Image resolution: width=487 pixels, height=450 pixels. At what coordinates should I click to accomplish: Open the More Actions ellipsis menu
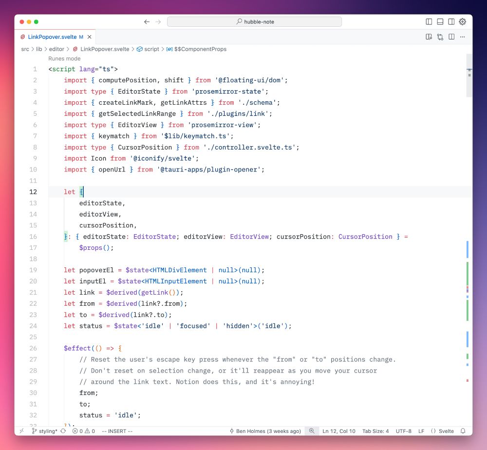463,37
